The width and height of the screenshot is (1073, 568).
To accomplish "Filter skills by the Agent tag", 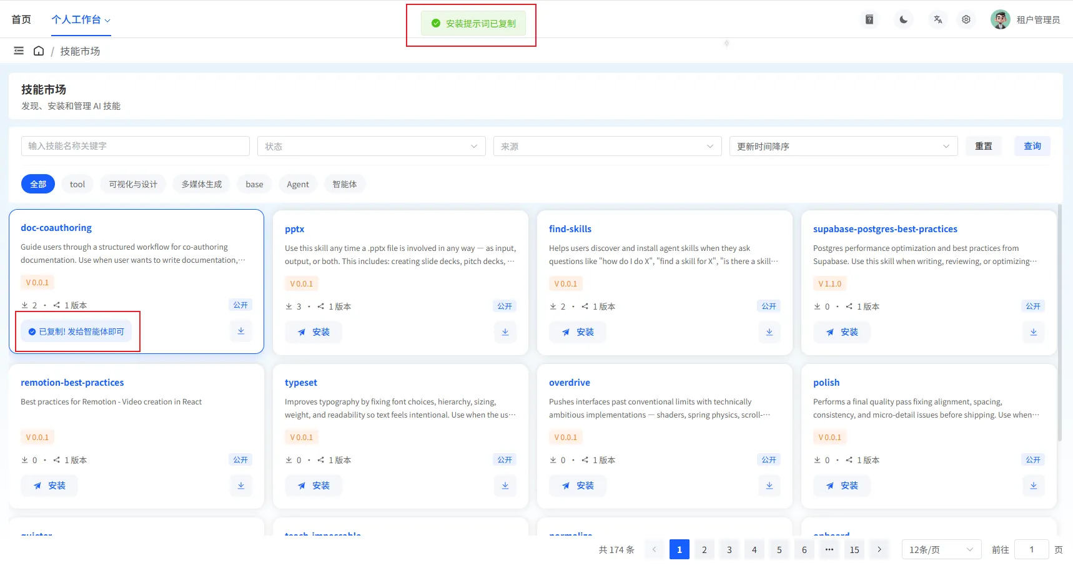I will click(x=298, y=184).
